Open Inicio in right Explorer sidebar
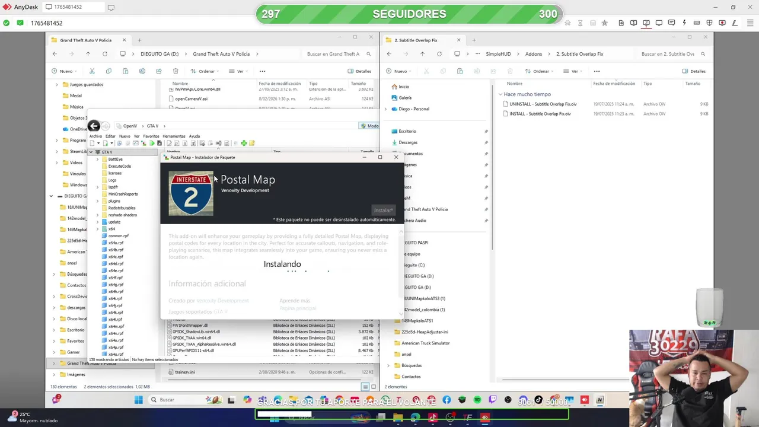 click(x=404, y=87)
